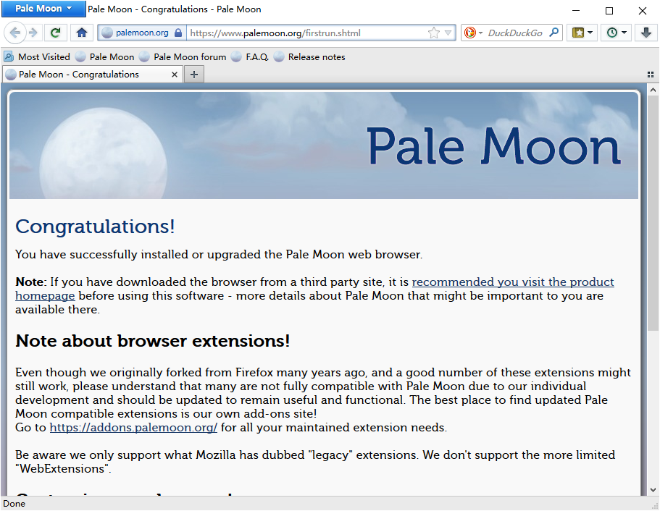
Task: Click the Bookmarks panel icon
Action: click(x=577, y=32)
